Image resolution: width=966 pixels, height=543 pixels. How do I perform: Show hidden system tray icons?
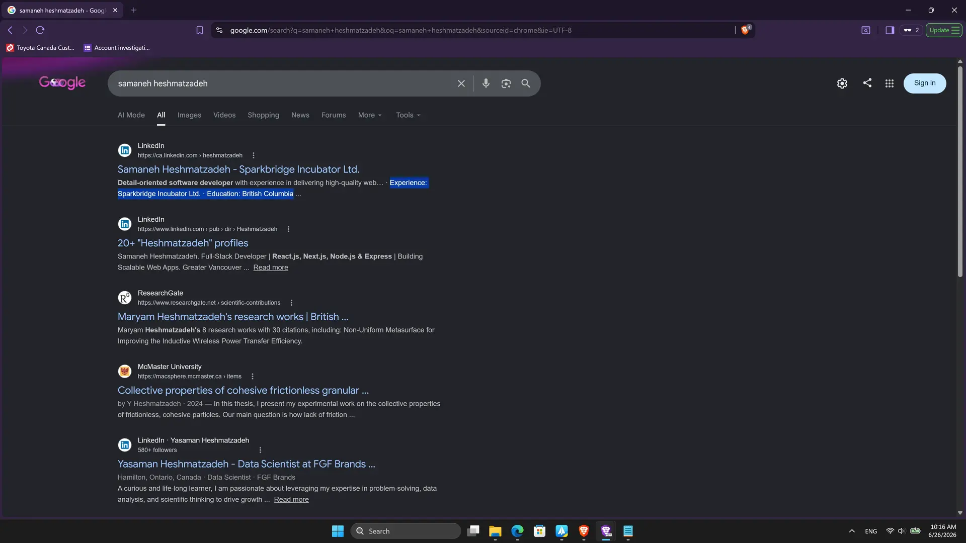(x=852, y=531)
